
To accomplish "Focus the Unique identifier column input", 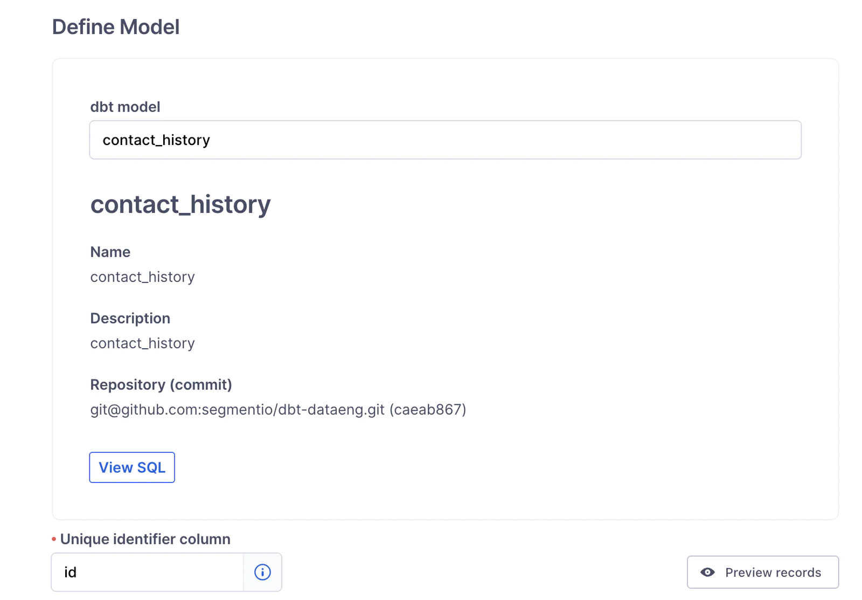I will click(148, 572).
